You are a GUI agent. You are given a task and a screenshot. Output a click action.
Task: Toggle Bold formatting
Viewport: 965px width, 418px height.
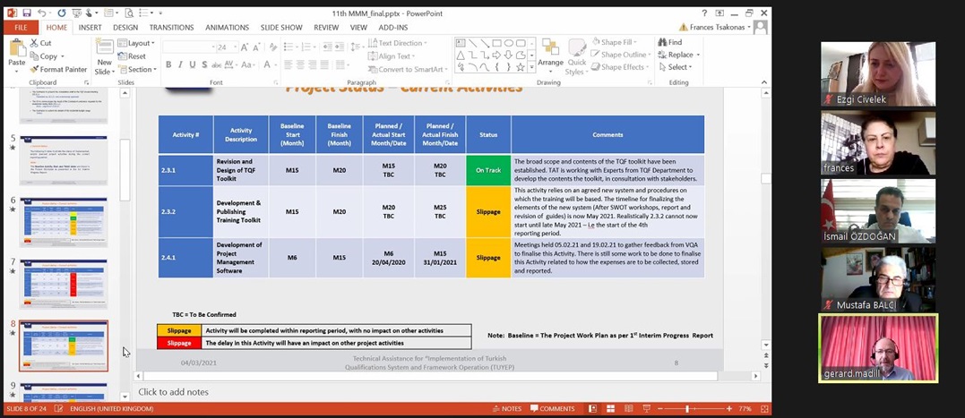coord(168,64)
